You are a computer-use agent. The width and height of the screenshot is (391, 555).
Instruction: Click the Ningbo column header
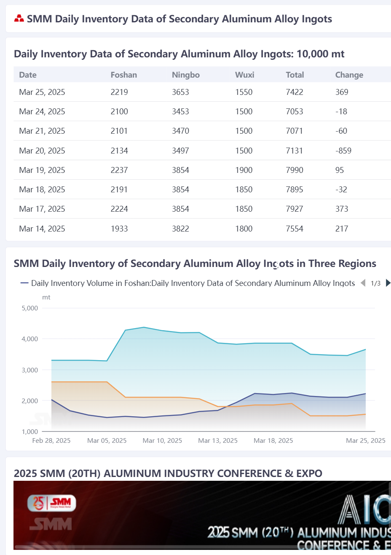[x=186, y=75]
